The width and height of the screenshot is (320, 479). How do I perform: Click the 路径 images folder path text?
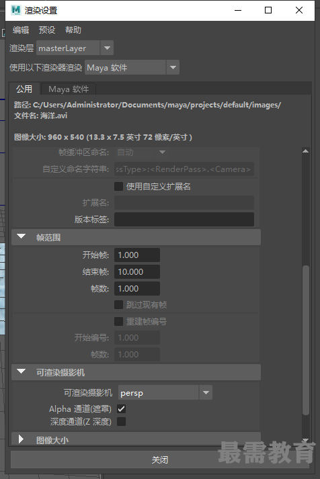point(147,105)
